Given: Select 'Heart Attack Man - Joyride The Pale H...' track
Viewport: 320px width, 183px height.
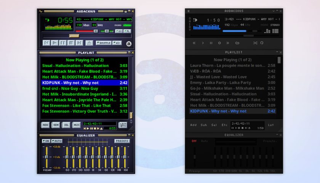Looking at the screenshot, I should click(x=85, y=100).
